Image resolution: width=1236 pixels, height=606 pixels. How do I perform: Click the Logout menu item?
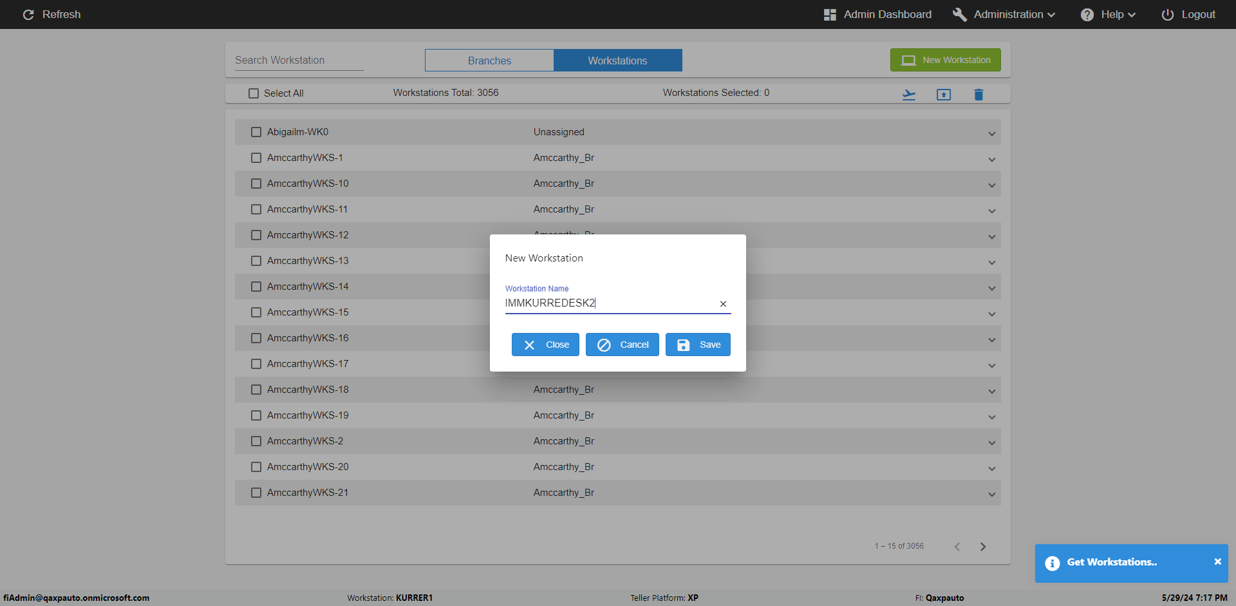(1188, 14)
